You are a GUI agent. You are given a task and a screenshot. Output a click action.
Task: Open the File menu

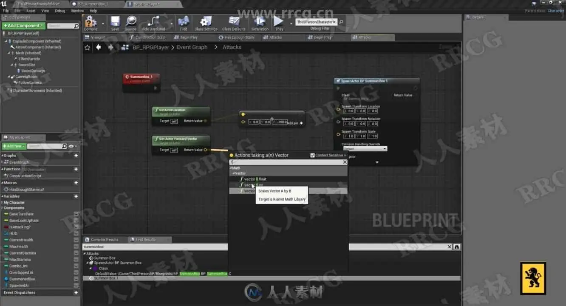click(x=6, y=11)
